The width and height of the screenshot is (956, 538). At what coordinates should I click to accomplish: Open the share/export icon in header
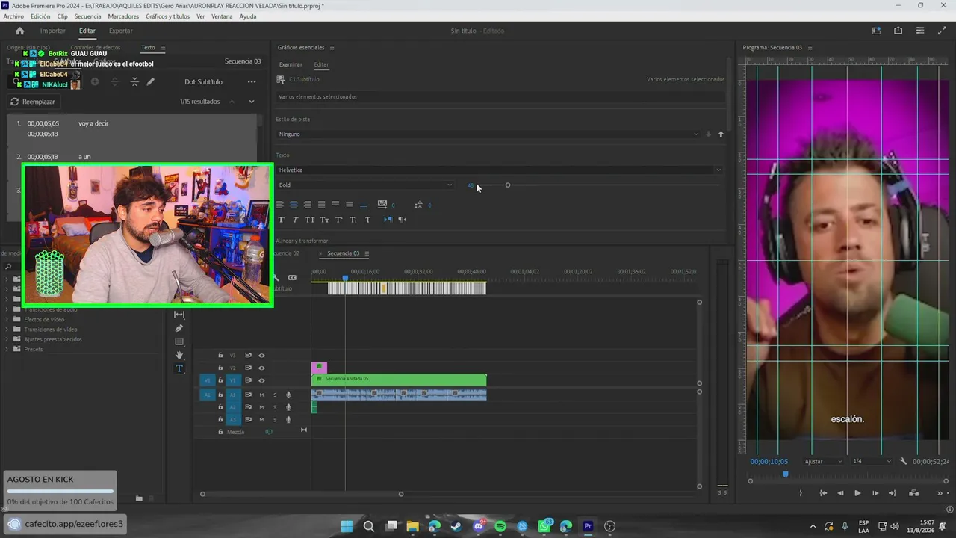pos(898,31)
